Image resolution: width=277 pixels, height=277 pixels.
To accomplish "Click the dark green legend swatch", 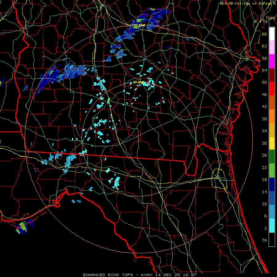I will (272, 157).
